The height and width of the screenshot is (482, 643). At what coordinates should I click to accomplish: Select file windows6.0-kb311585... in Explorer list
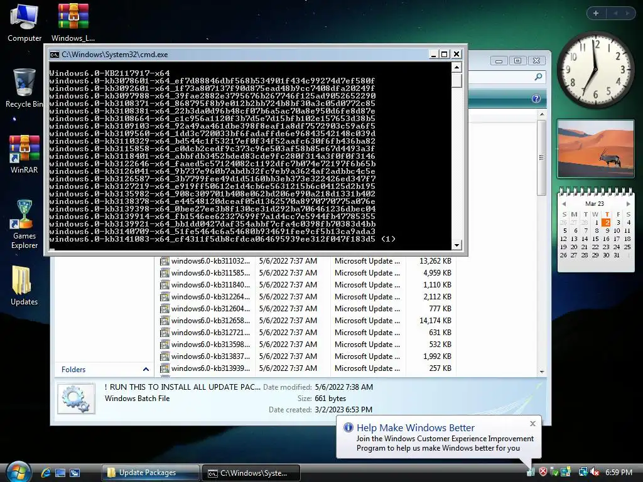coord(210,273)
